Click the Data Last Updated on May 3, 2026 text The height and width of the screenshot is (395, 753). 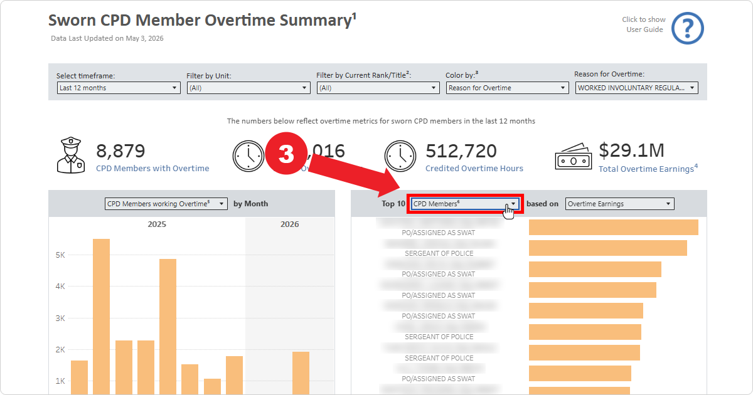(107, 38)
